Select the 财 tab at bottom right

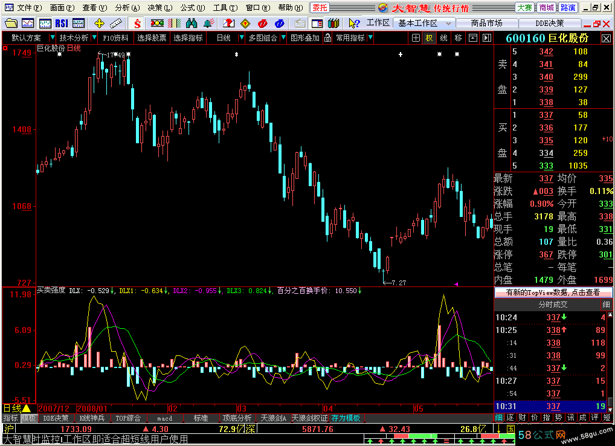(523, 418)
